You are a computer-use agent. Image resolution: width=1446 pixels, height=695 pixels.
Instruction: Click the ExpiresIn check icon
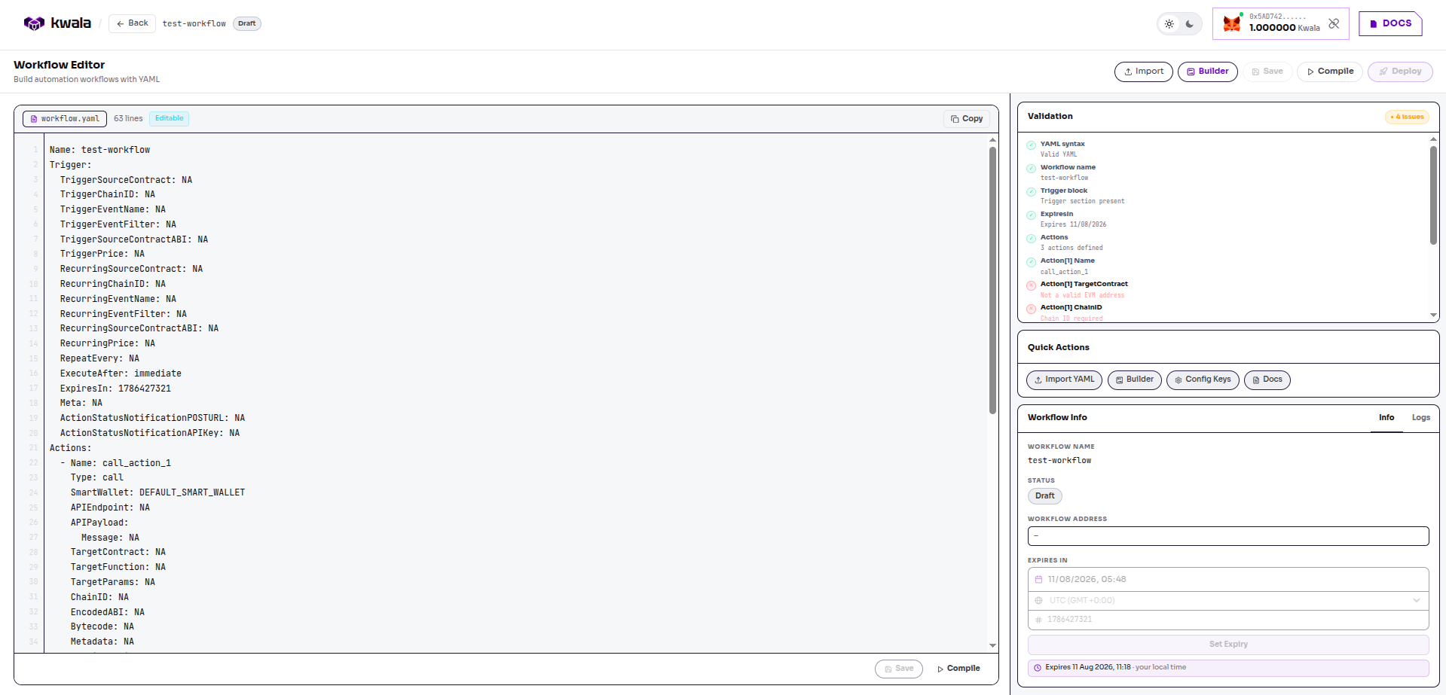pyautogui.click(x=1031, y=215)
